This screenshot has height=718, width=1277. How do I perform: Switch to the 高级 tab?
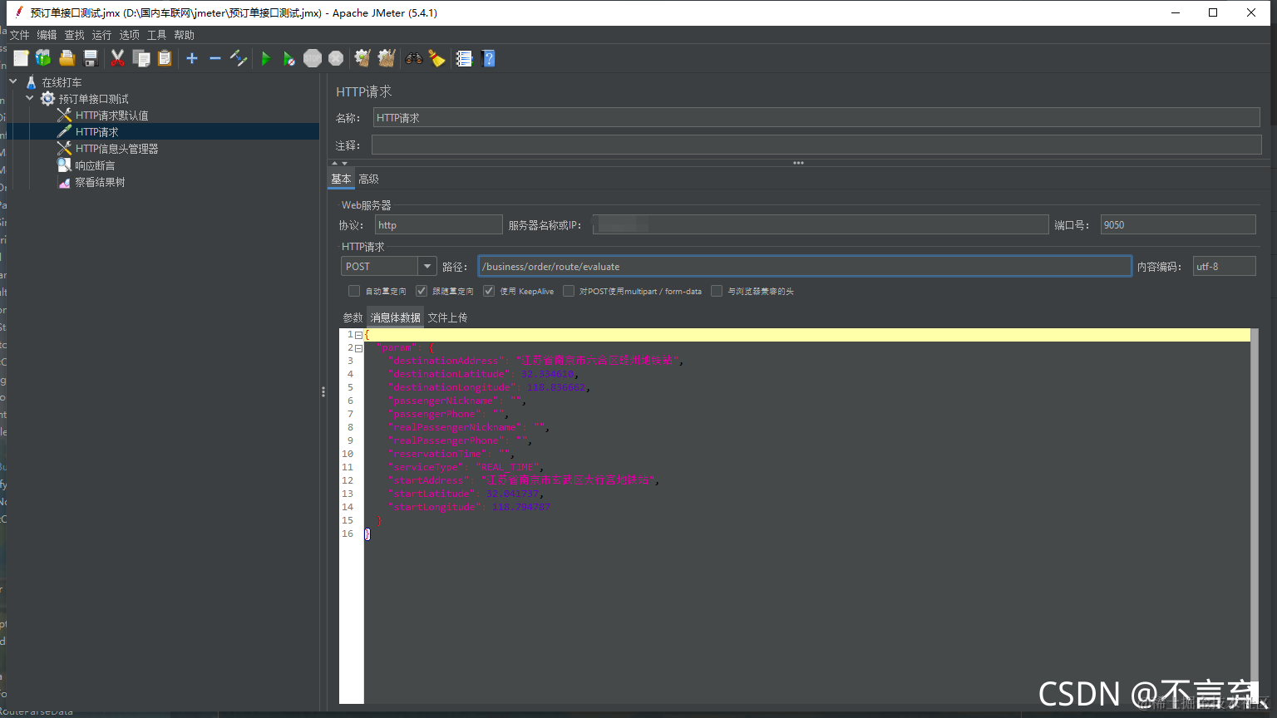[x=368, y=179]
